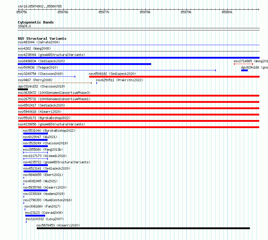This screenshot has height=240, width=268.
Task: Click nsv1117173 (Alsmadi2014) thin blue line
Action: [36, 159]
